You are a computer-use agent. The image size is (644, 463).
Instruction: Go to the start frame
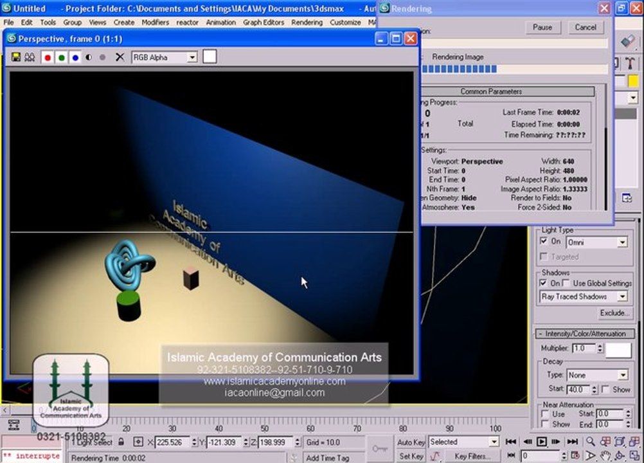510,442
